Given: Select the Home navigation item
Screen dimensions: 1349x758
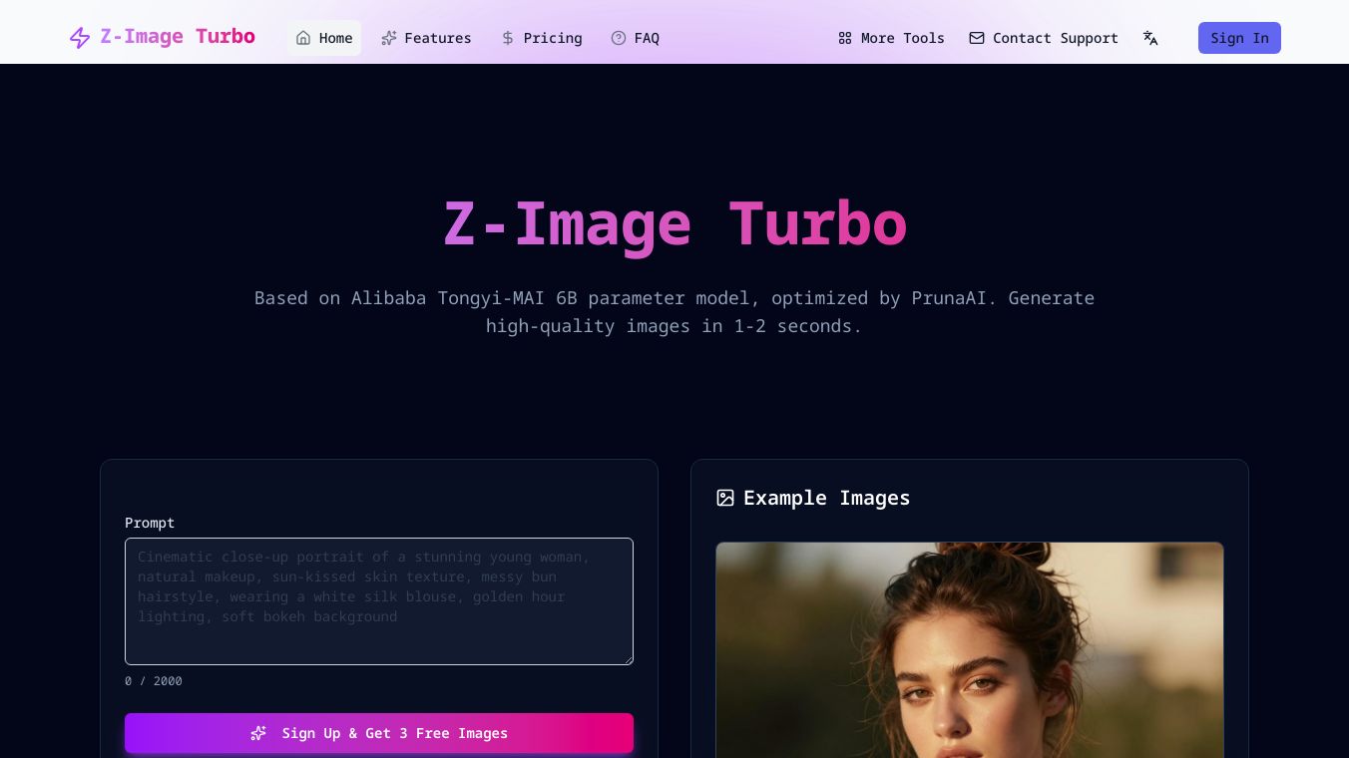Looking at the screenshot, I should 324,38.
